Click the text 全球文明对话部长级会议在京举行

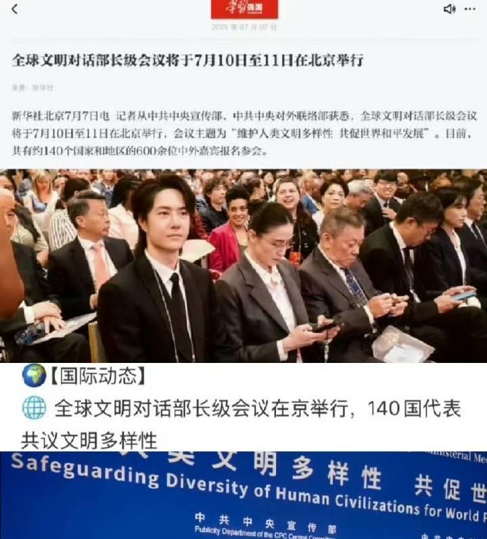(x=201, y=409)
